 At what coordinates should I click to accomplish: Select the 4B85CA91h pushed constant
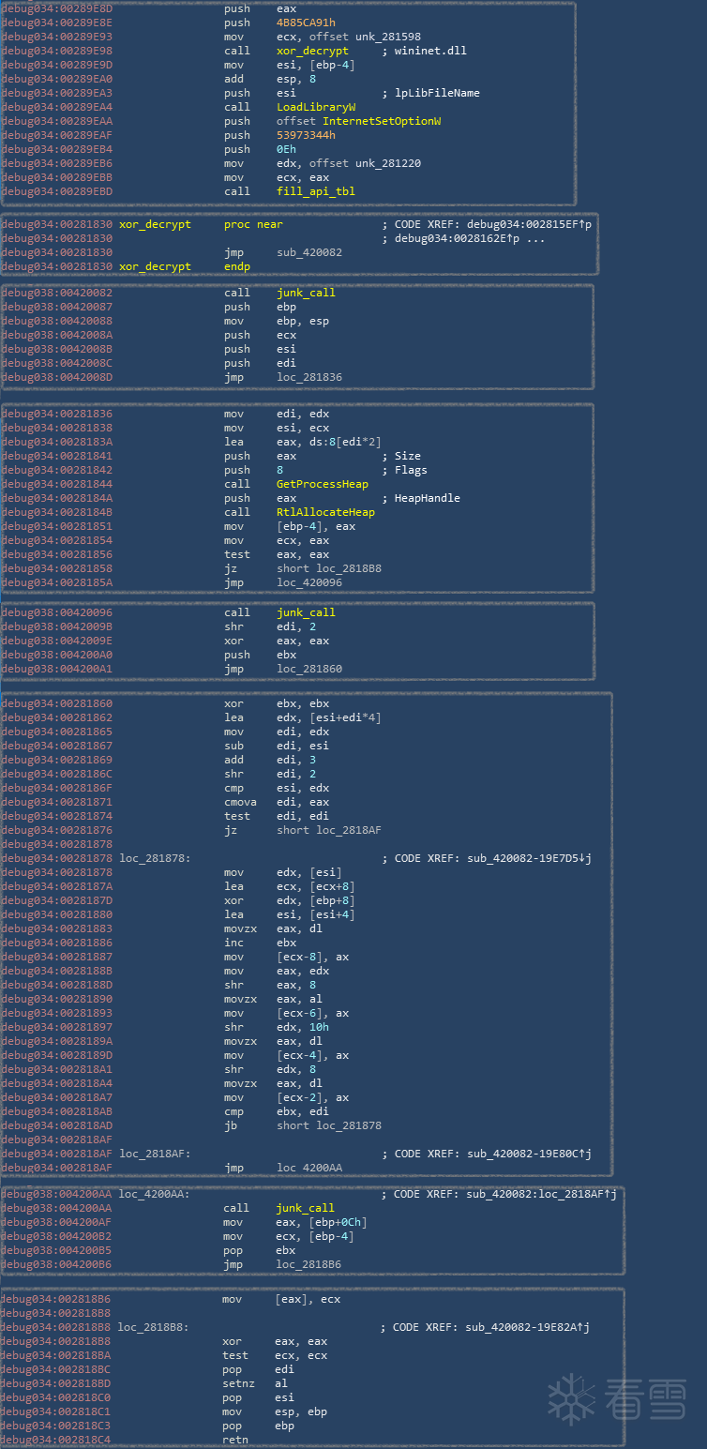click(x=308, y=23)
